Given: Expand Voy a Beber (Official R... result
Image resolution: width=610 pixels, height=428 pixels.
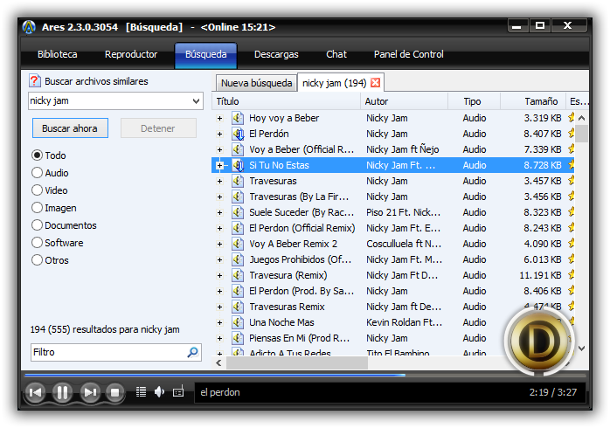Looking at the screenshot, I should click(x=220, y=149).
